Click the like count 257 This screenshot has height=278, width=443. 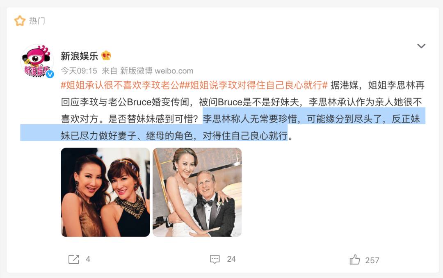[372, 260]
